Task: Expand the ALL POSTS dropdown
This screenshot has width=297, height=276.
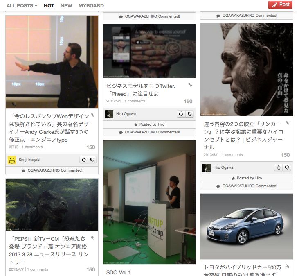Action: [22, 5]
